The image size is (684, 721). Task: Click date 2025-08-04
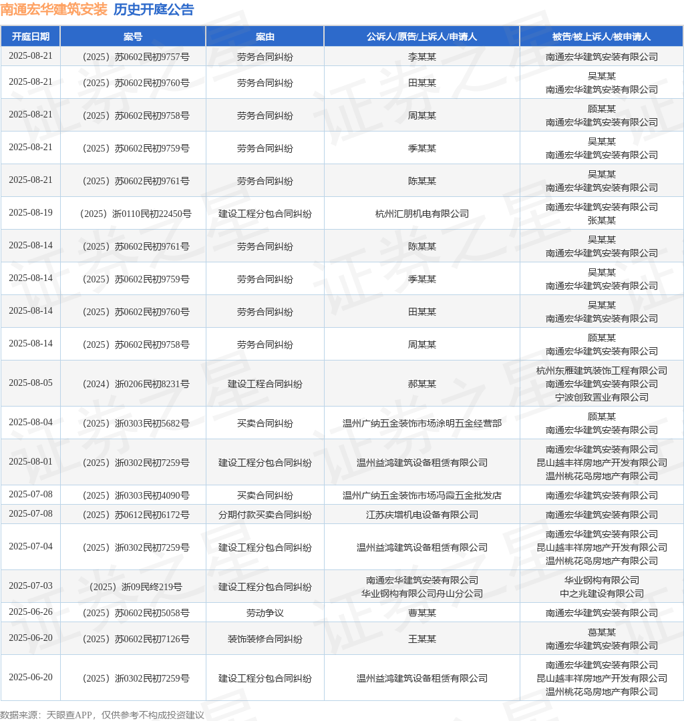click(x=30, y=422)
